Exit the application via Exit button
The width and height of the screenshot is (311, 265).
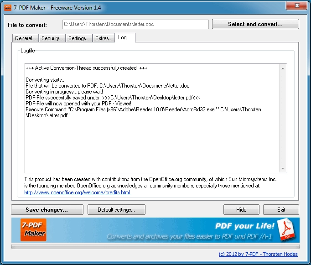tap(281, 210)
